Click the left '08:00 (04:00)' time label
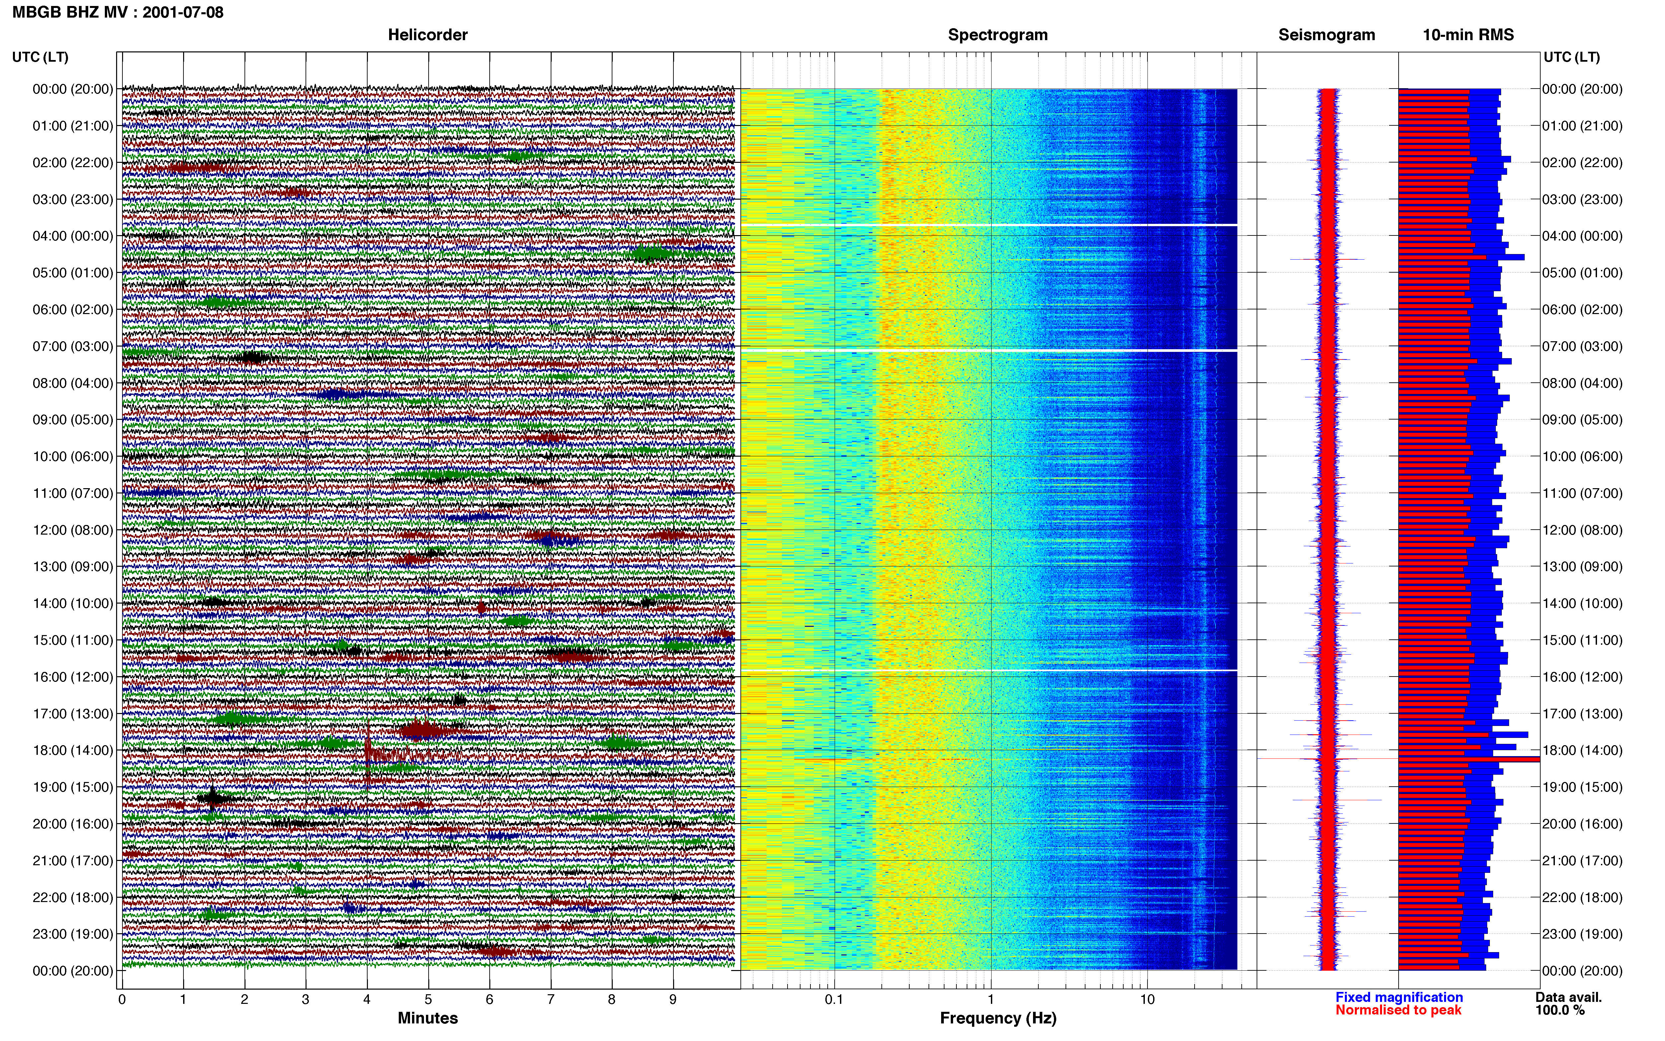This screenshot has height=1041, width=1665. coord(73,383)
